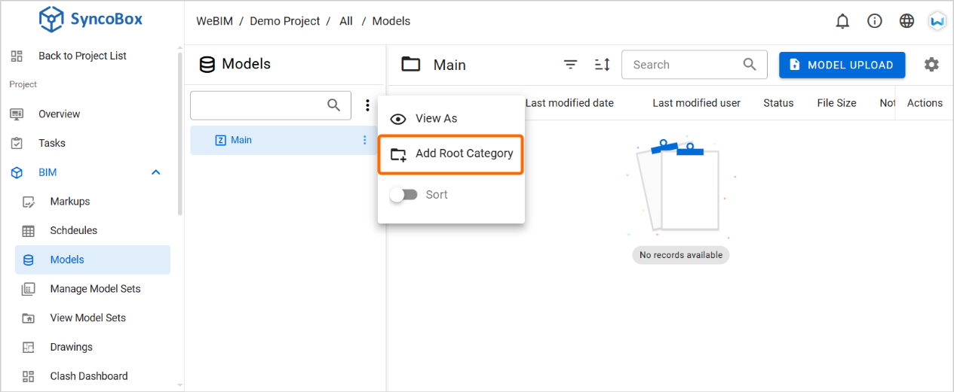Viewport: 954px width, 392px height.
Task: Click the database icon next to Models title
Action: coord(207,65)
